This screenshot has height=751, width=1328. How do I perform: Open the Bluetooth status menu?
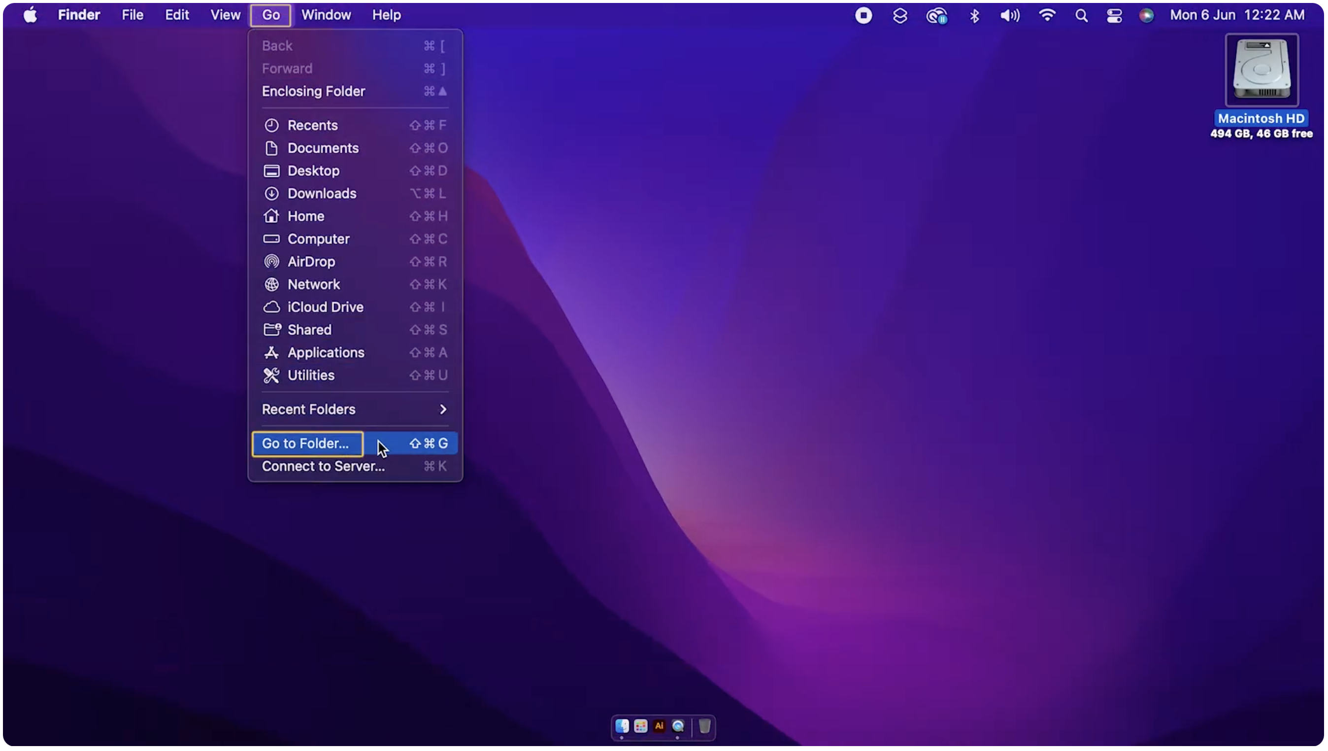pyautogui.click(x=974, y=15)
